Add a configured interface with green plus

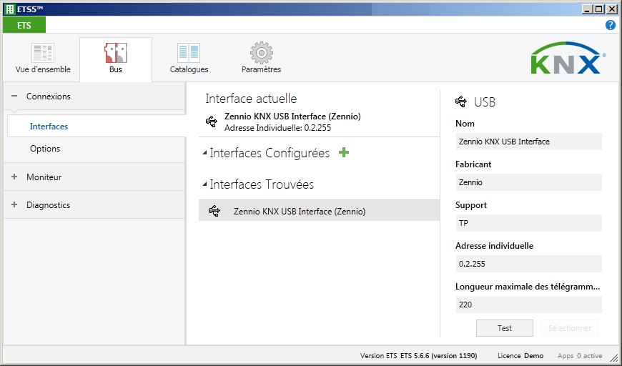coord(344,153)
